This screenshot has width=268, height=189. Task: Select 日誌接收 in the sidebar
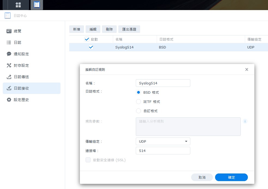click(21, 88)
